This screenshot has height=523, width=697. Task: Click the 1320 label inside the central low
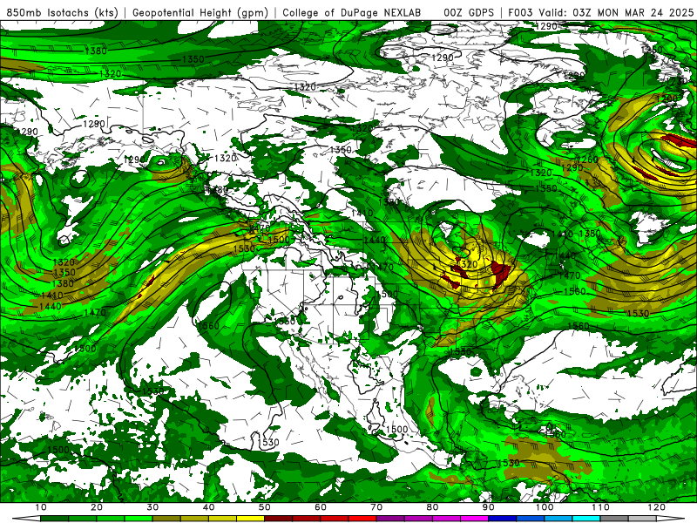click(467, 265)
